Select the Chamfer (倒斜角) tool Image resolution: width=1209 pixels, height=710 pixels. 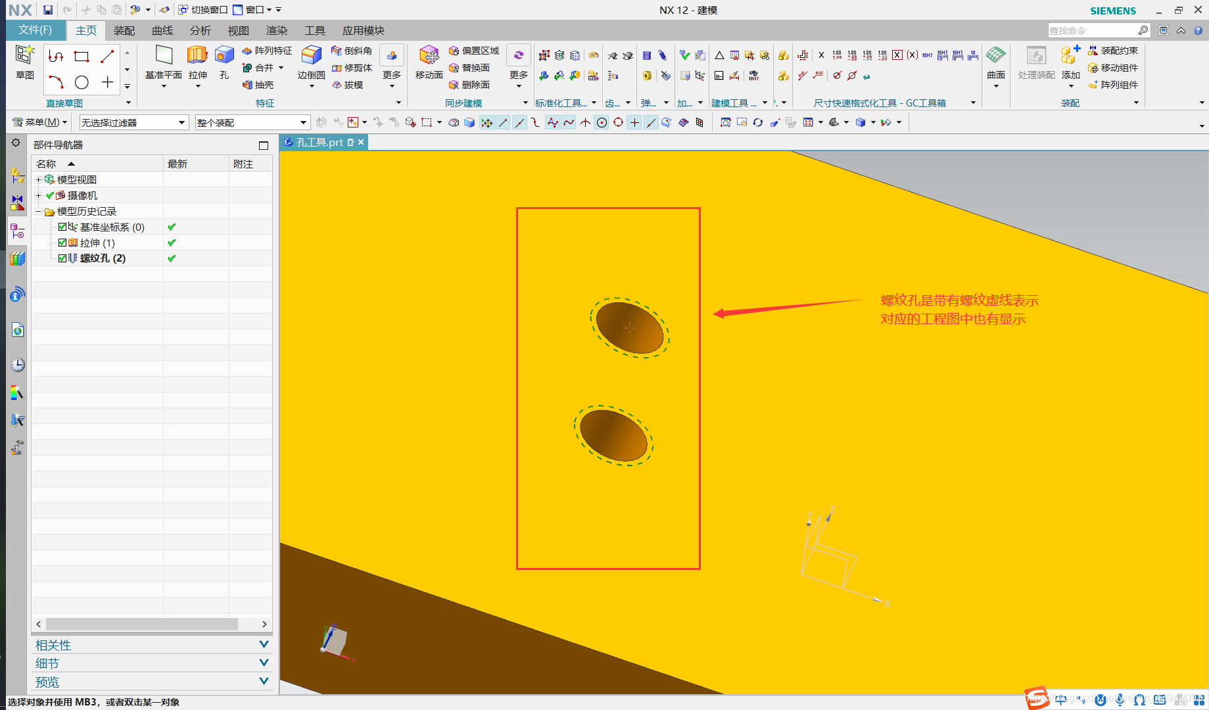pyautogui.click(x=352, y=51)
